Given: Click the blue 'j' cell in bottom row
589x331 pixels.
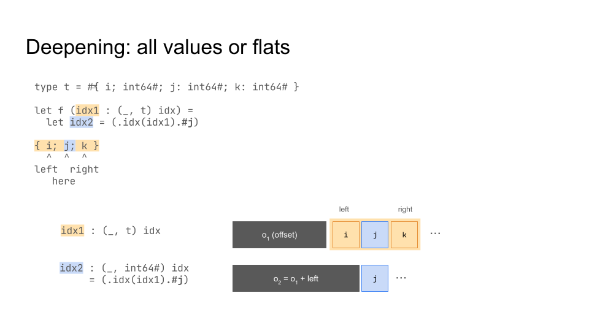Looking at the screenshot, I should pyautogui.click(x=375, y=278).
